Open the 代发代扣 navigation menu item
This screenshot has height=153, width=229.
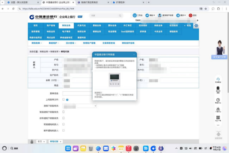[x=81, y=26]
